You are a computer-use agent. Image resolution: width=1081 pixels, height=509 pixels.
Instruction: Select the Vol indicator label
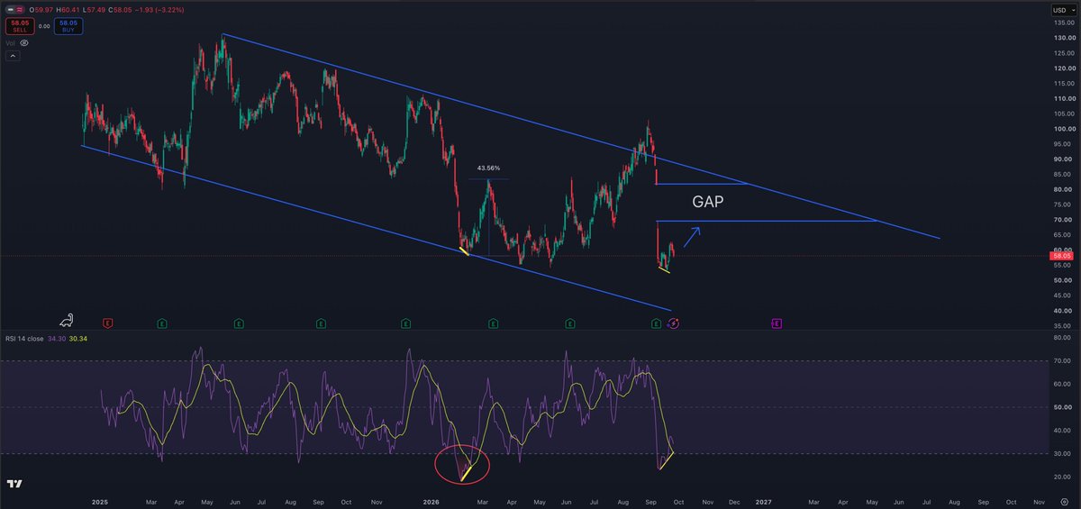[11, 43]
